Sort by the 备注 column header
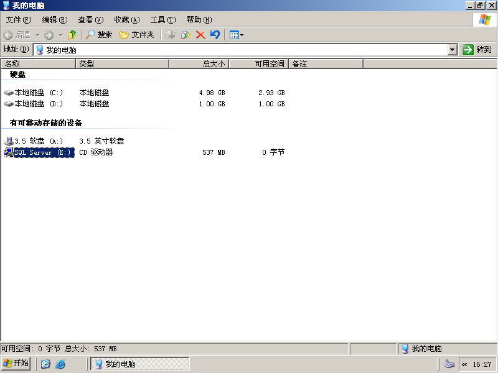Screen dimensions: 498x373 pos(326,64)
